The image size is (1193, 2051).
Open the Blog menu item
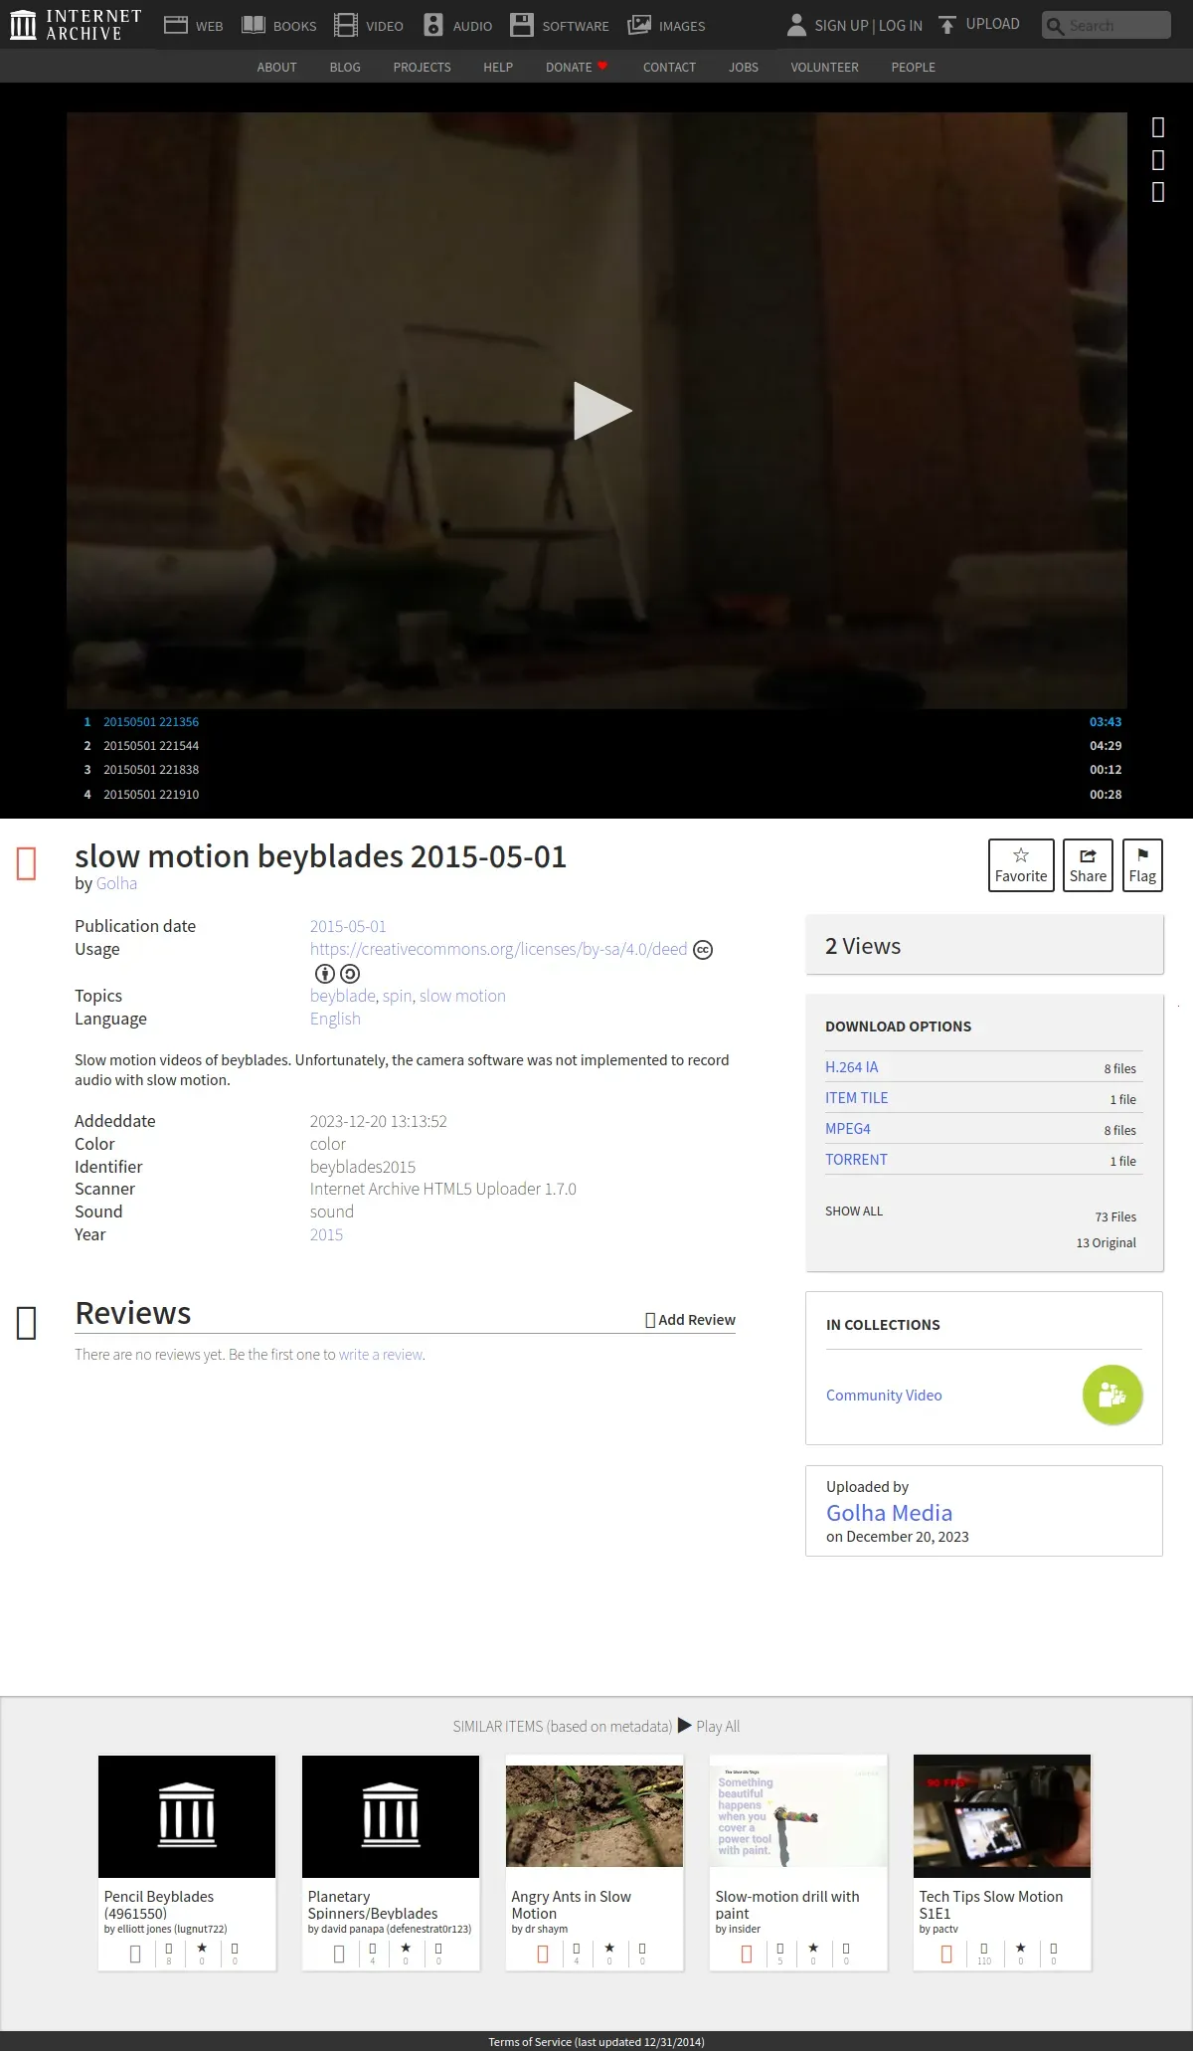[x=345, y=68]
